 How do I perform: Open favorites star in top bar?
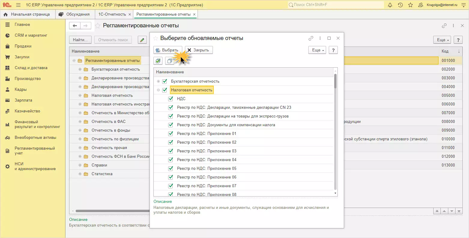[410, 5]
